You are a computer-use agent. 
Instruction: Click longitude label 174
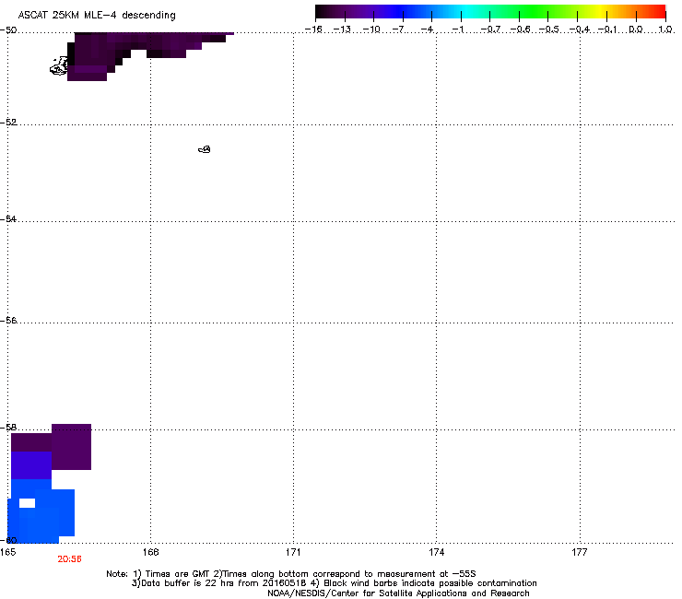click(x=436, y=552)
